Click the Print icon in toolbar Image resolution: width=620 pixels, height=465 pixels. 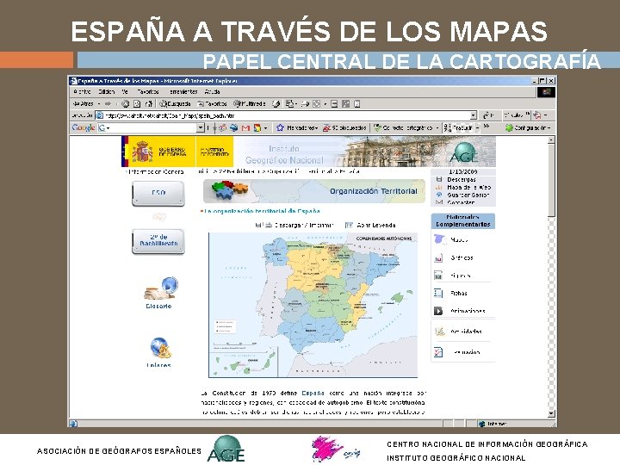pyautogui.click(x=306, y=103)
